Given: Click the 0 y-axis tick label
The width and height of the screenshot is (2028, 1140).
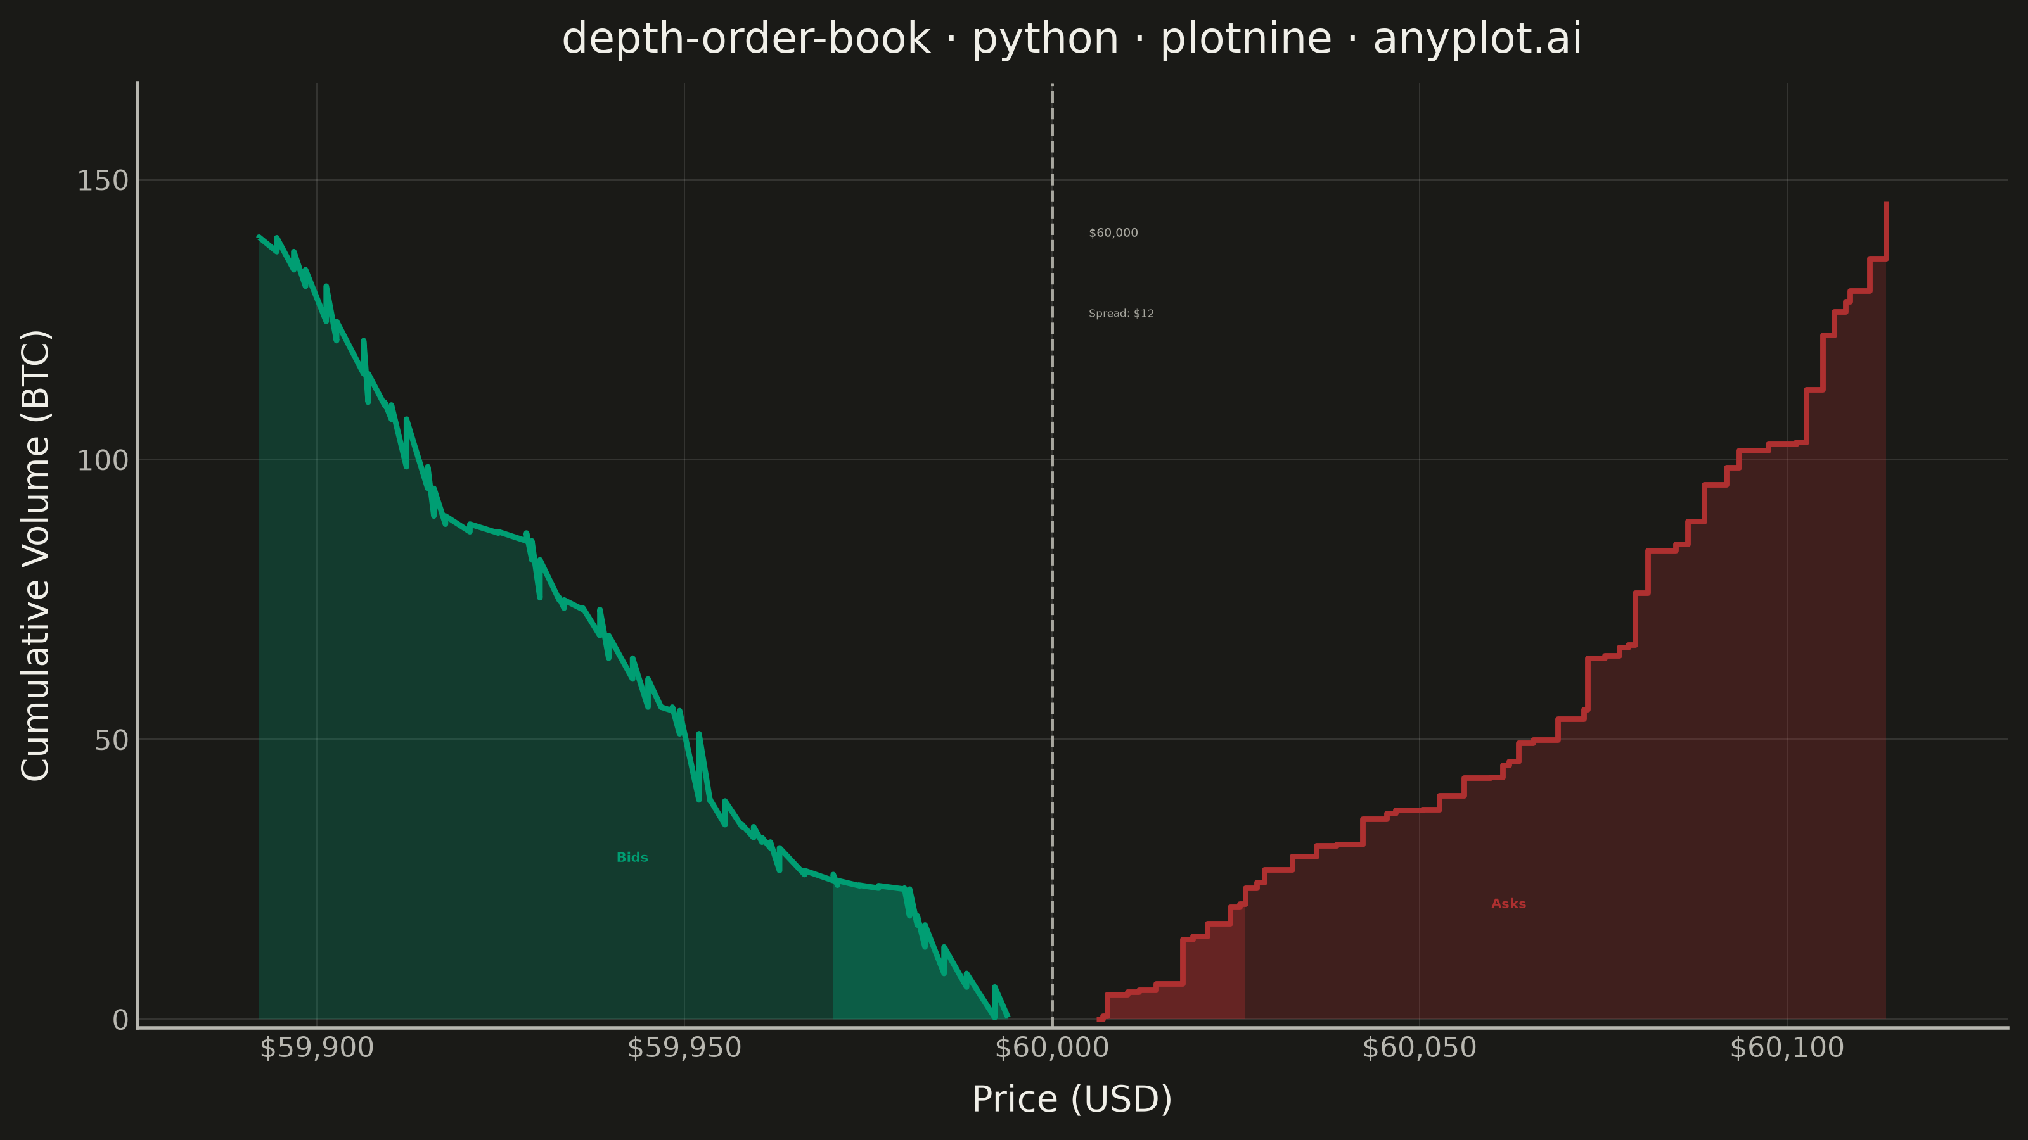Looking at the screenshot, I should pyautogui.click(x=120, y=1020).
